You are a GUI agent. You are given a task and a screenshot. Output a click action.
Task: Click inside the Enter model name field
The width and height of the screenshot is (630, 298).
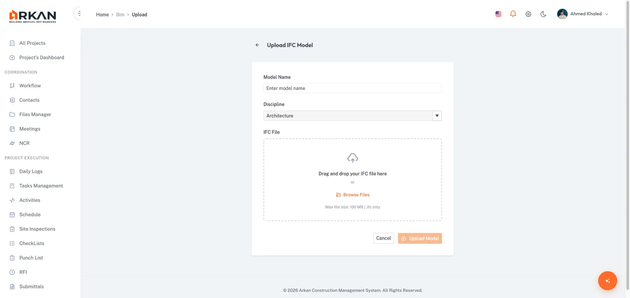[x=352, y=88]
